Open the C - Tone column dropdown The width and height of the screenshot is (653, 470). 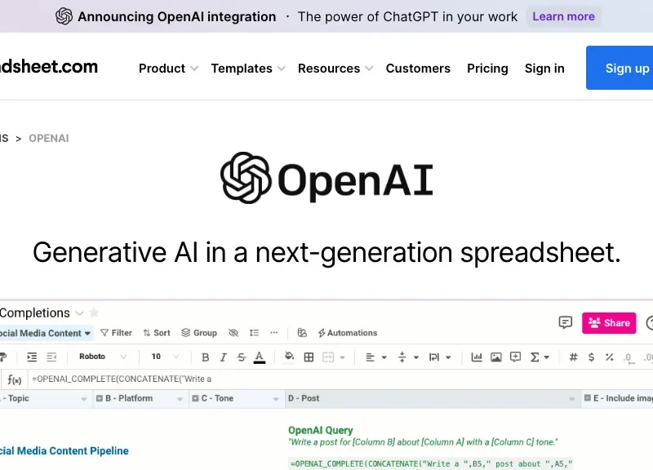pos(276,399)
